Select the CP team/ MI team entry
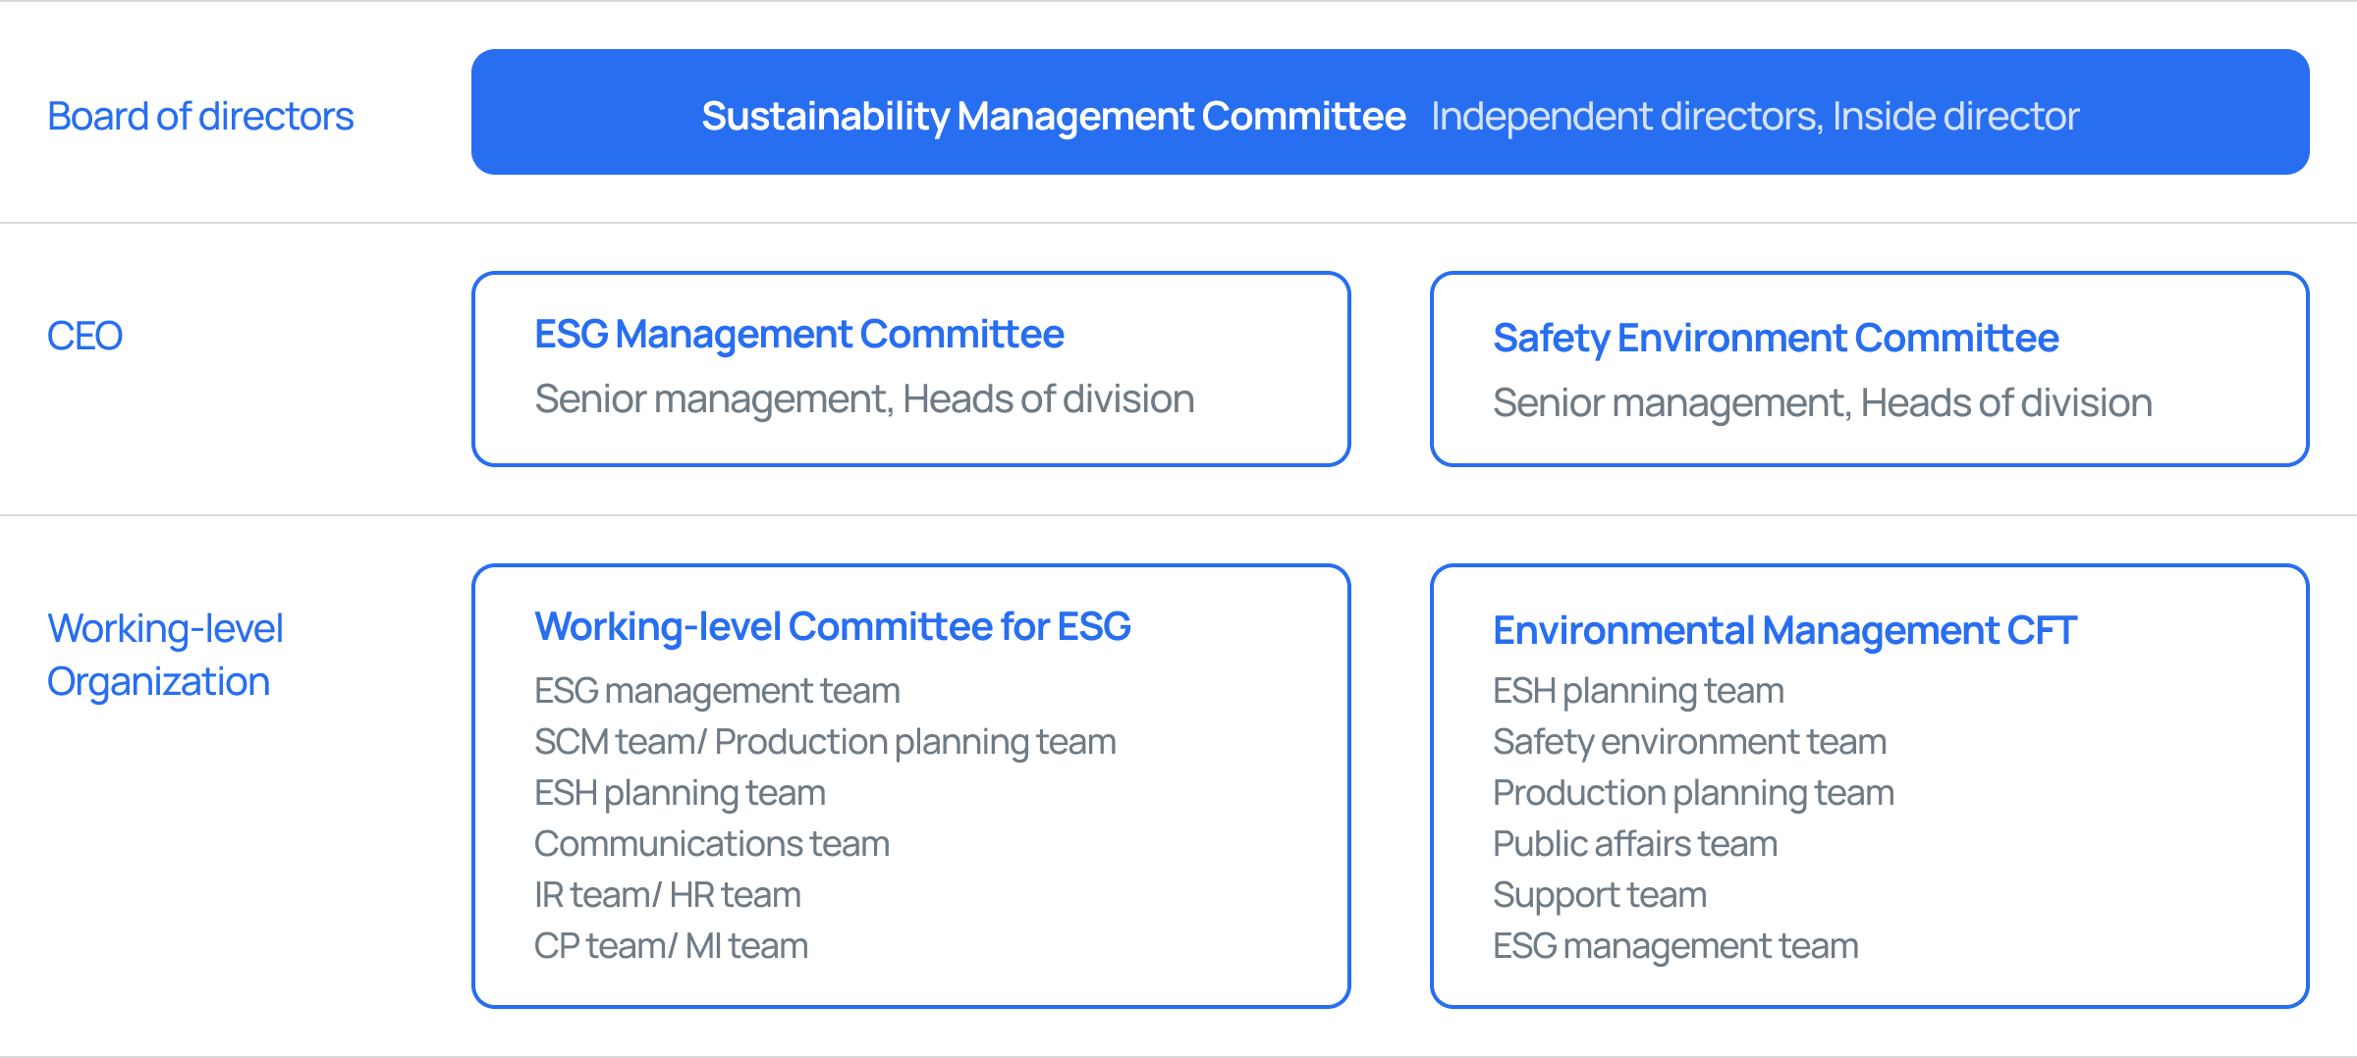 [671, 946]
